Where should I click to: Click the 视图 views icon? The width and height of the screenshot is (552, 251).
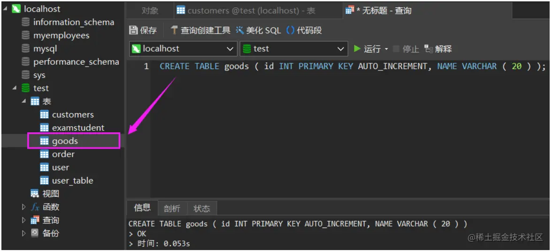click(x=35, y=194)
